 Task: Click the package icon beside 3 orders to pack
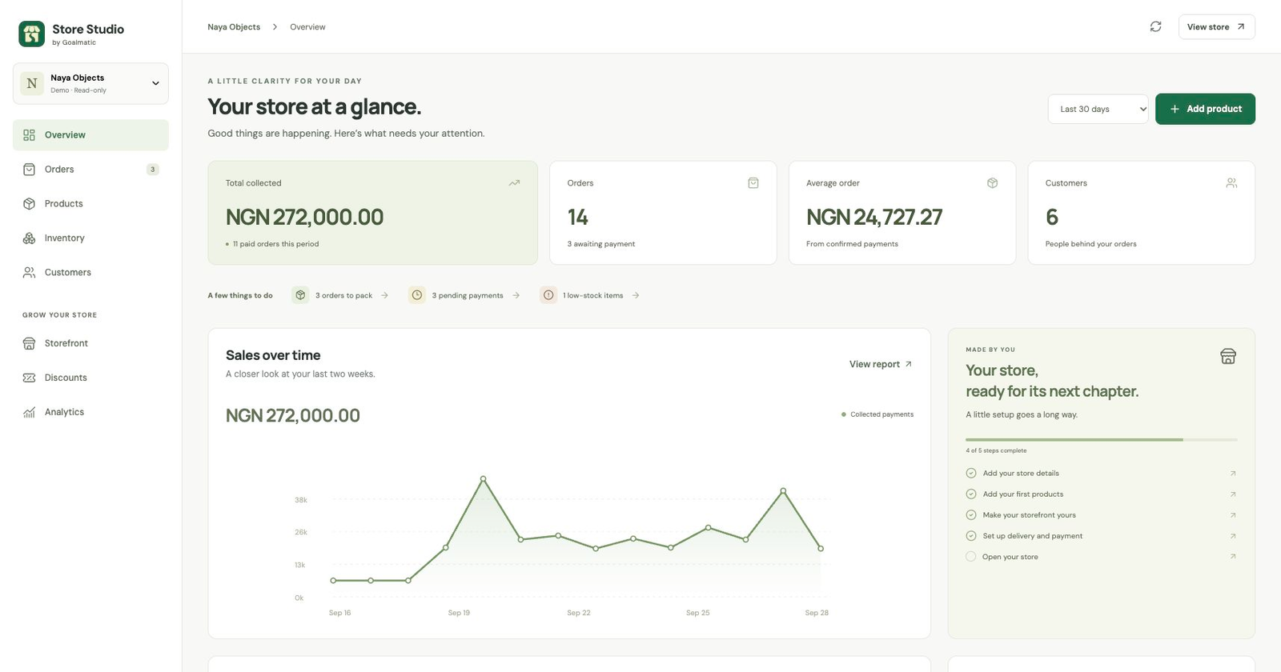pyautogui.click(x=300, y=295)
